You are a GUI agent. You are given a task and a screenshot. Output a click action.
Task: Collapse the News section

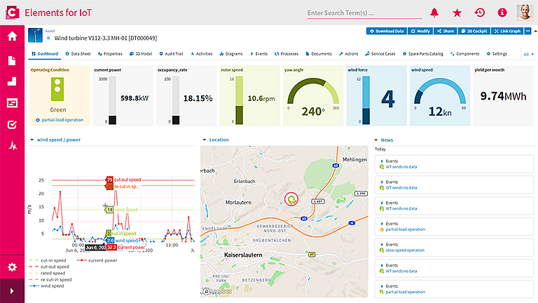pos(375,140)
